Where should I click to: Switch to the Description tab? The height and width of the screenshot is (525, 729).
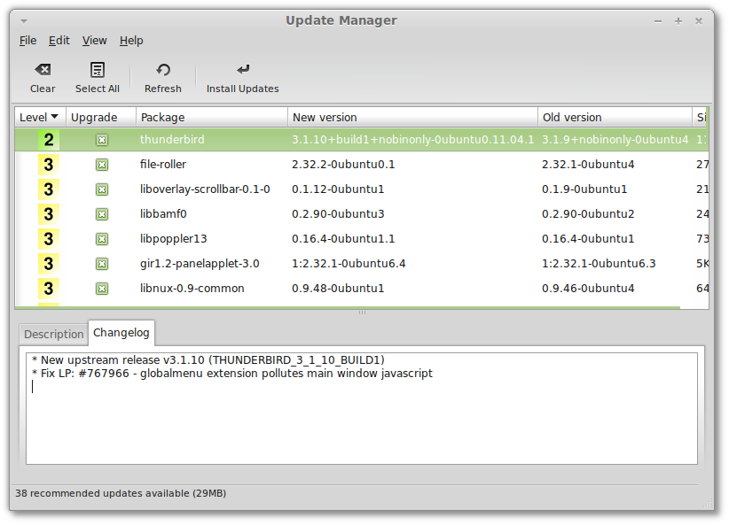click(x=53, y=335)
